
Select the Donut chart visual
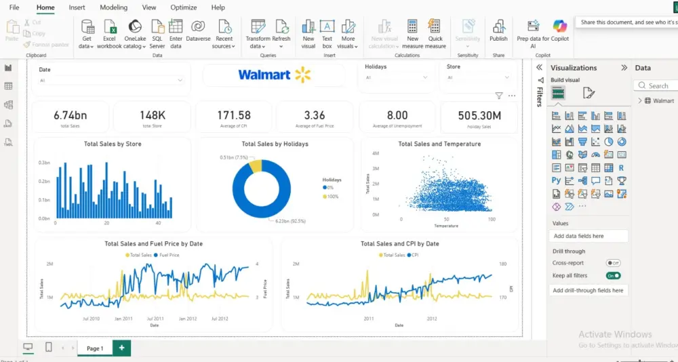click(x=622, y=142)
